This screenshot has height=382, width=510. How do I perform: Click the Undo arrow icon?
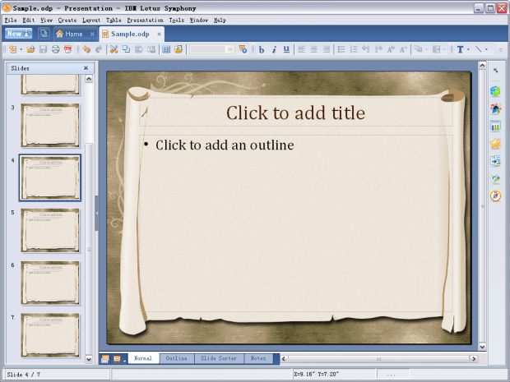(x=86, y=49)
